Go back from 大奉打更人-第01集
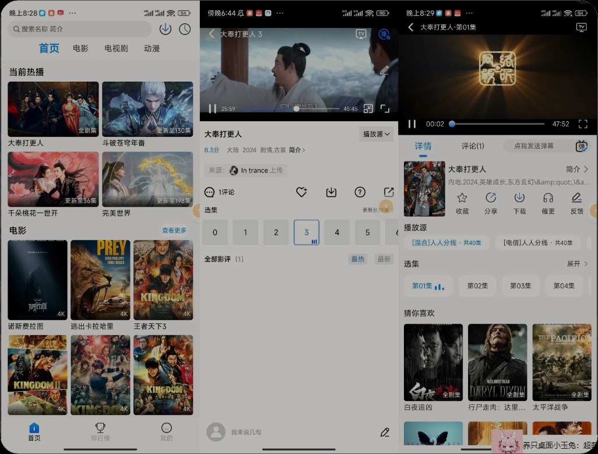This screenshot has width=598, height=454. [411, 27]
